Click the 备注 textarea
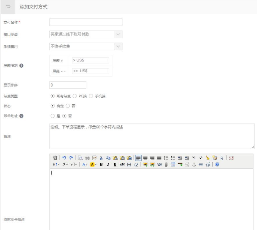 [152, 136]
